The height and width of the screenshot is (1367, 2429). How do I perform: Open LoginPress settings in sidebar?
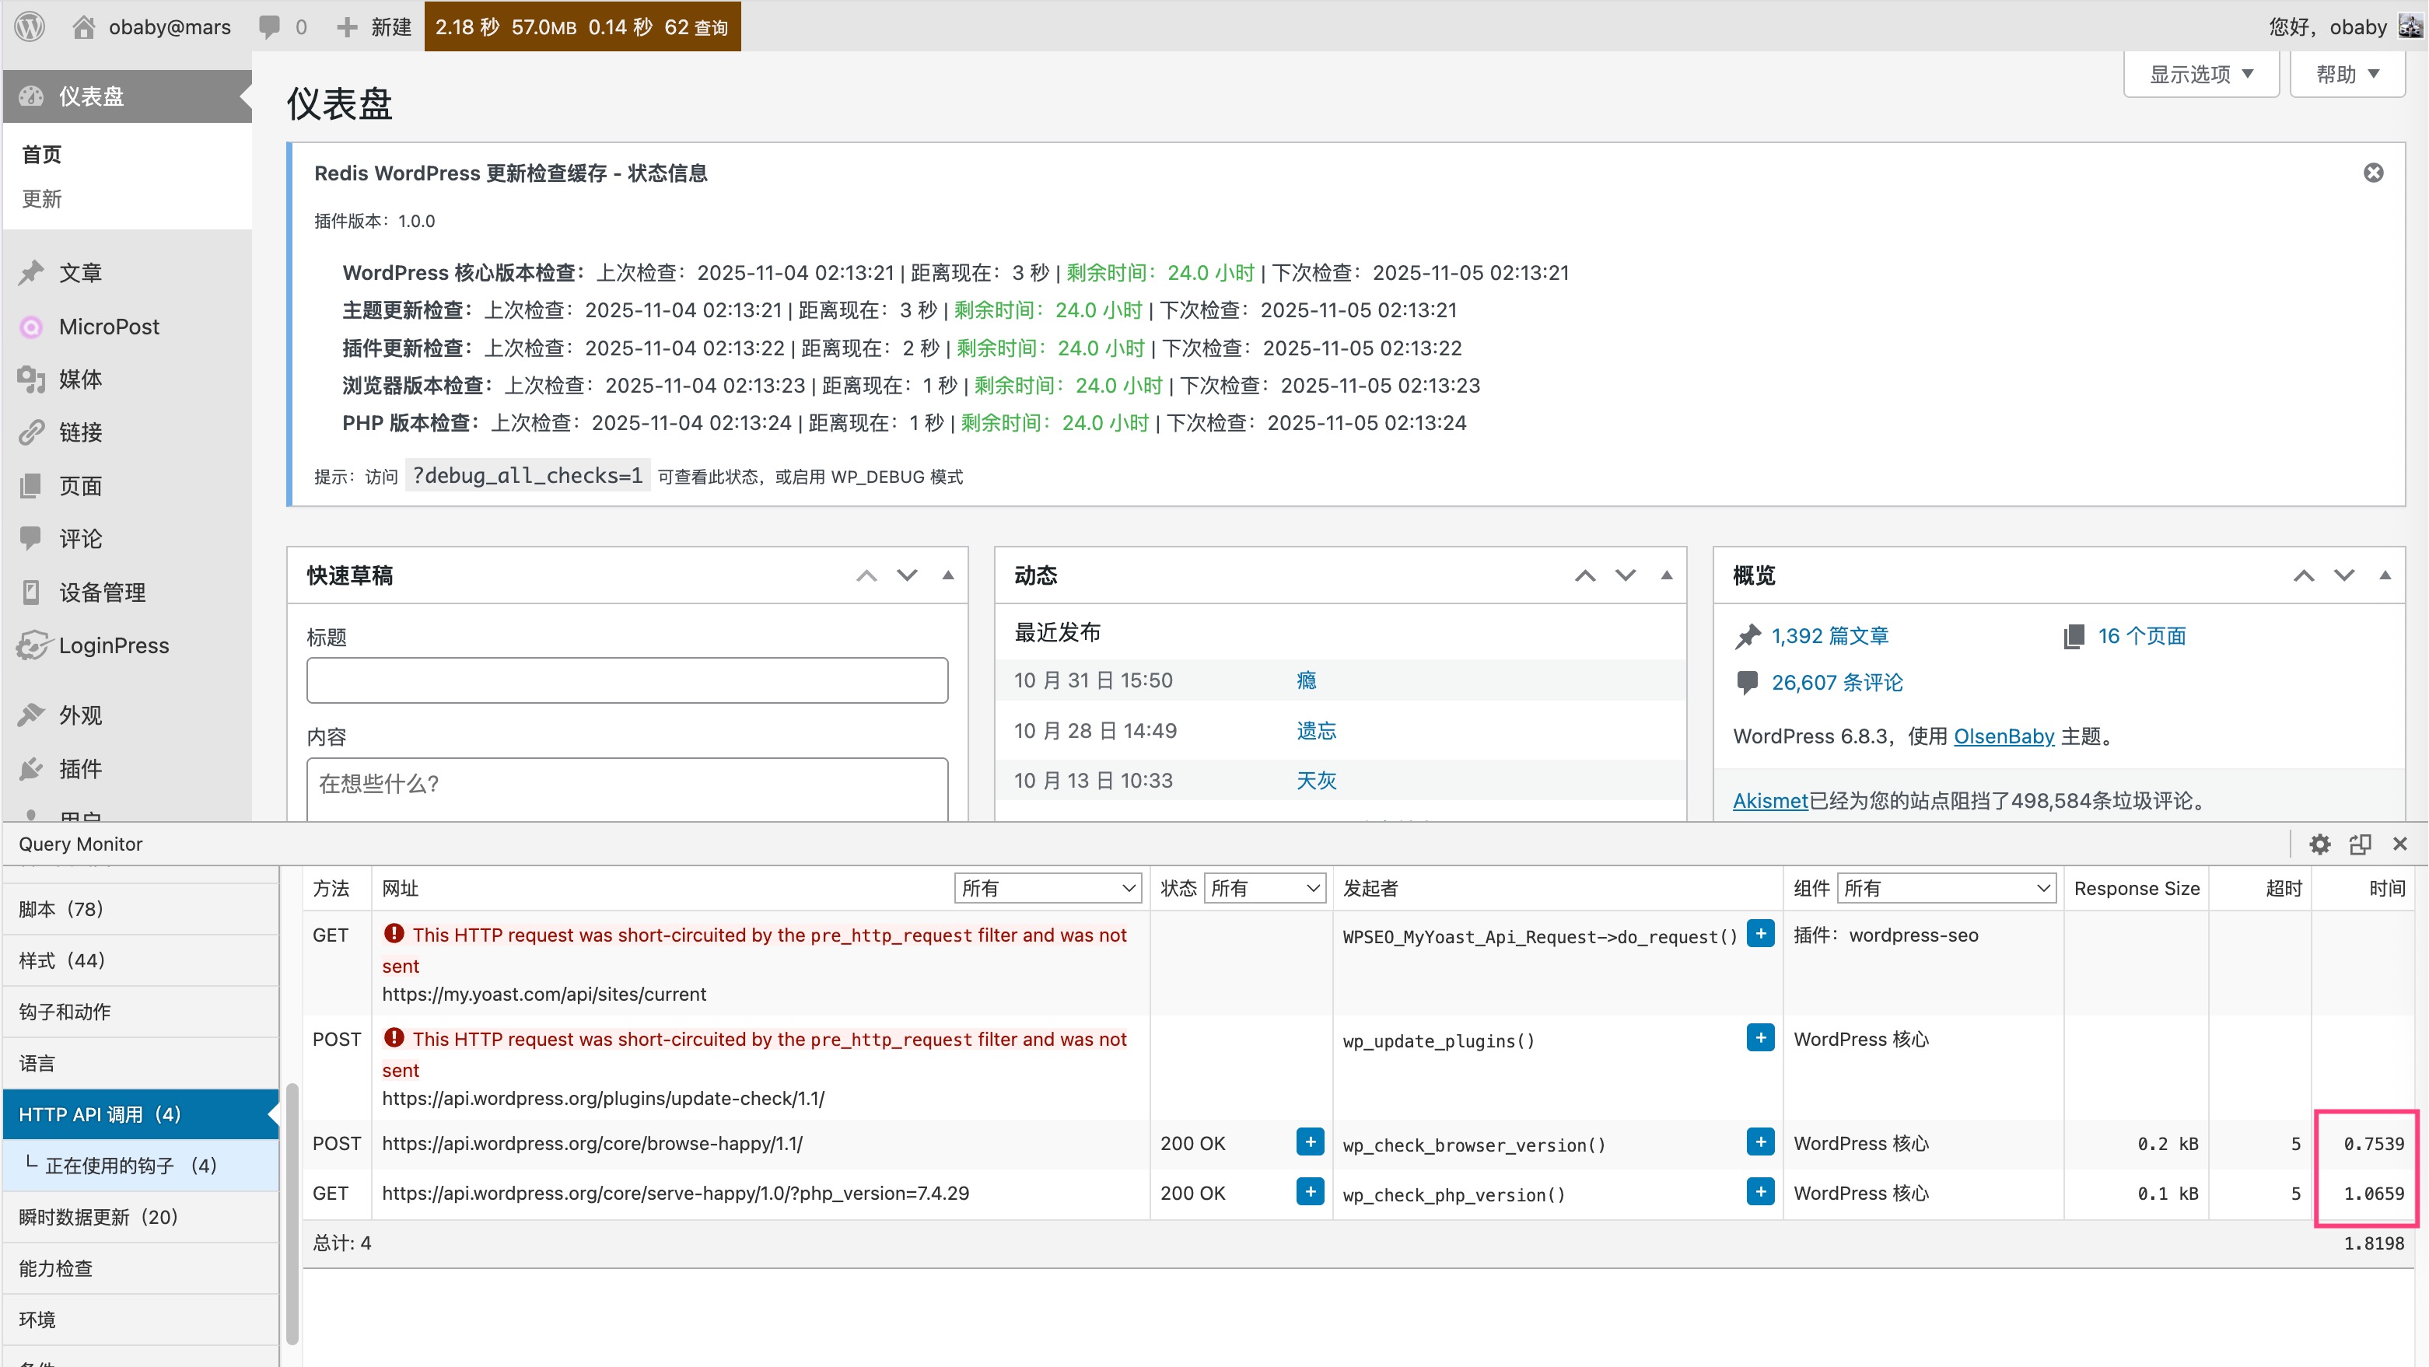point(113,646)
